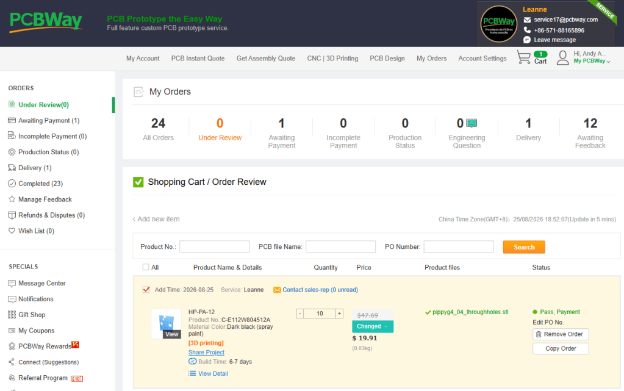Select the Awaiting Feedback 12 tab

[590, 133]
